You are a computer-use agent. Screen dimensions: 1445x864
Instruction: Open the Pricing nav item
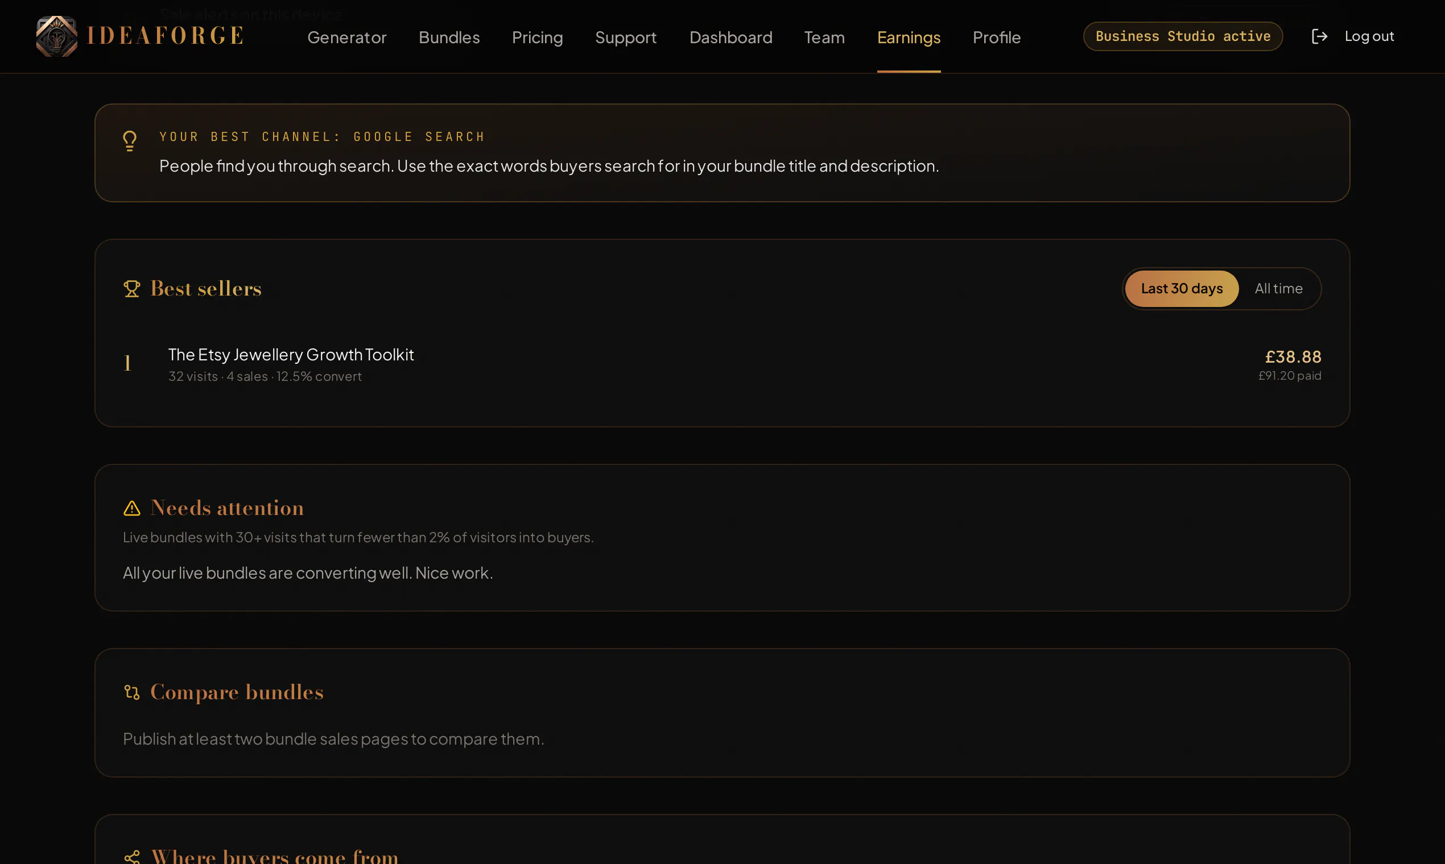537,38
